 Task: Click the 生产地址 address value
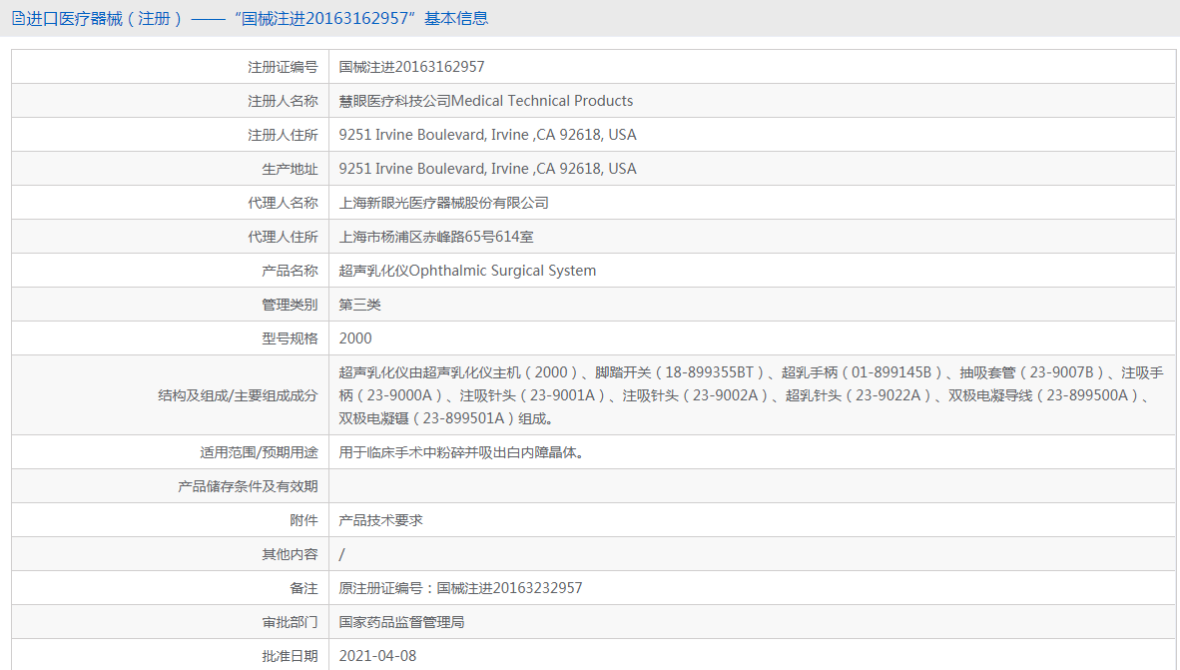click(x=487, y=169)
